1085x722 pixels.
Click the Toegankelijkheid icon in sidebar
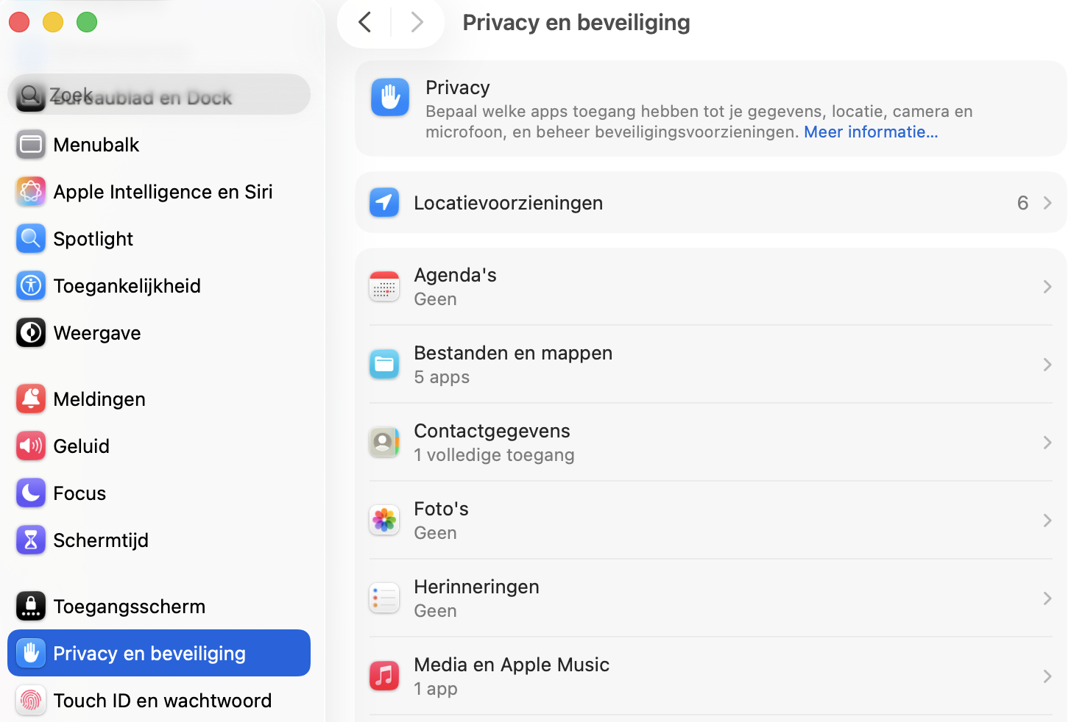pos(30,285)
